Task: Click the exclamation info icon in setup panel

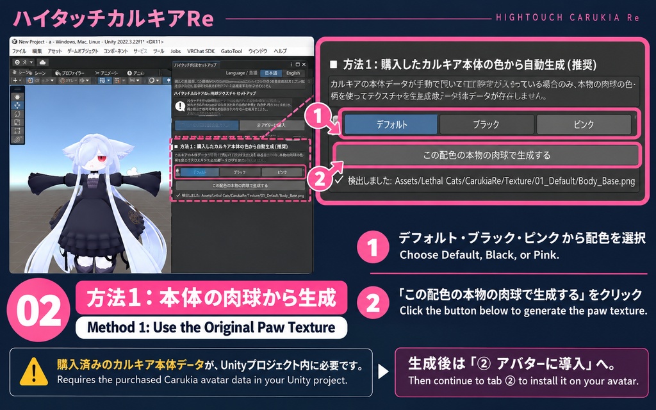Action: (x=180, y=106)
